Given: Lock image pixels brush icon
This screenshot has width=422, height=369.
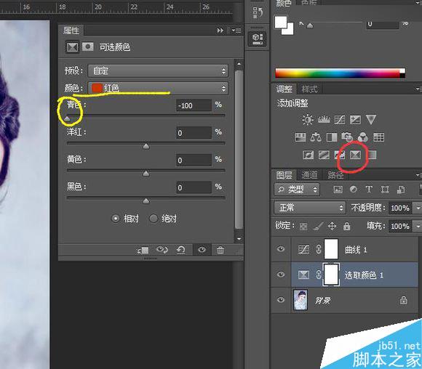Looking at the screenshot, I should (x=318, y=227).
